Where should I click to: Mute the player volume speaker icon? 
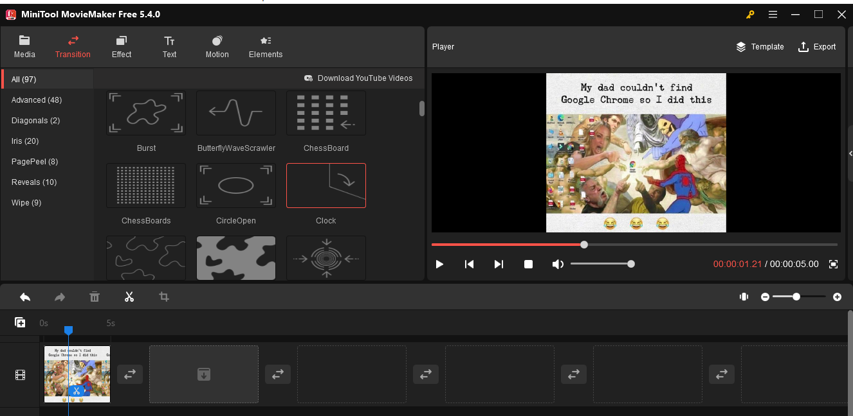click(x=558, y=264)
